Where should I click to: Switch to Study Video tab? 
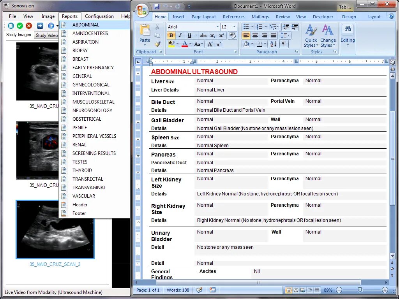(x=47, y=35)
